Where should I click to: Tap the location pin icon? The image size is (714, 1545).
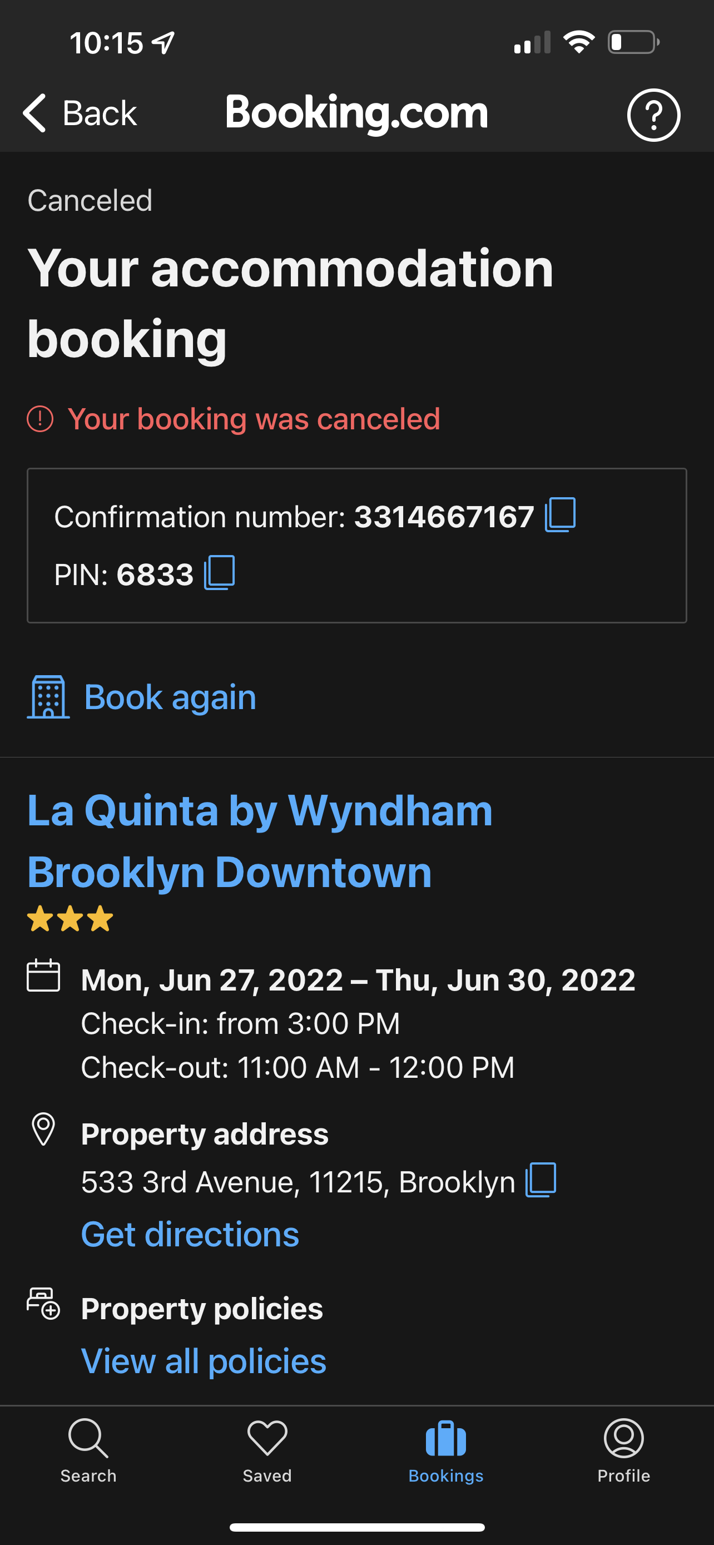[x=43, y=1130]
